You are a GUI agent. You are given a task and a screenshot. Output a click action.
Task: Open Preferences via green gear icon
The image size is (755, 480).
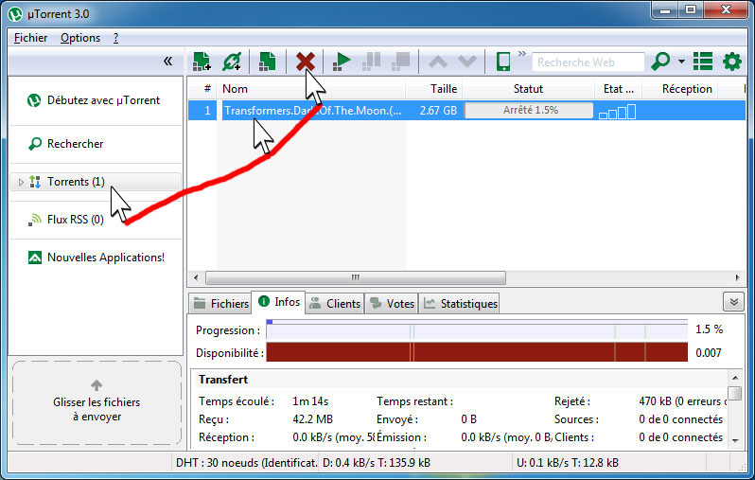coord(732,62)
